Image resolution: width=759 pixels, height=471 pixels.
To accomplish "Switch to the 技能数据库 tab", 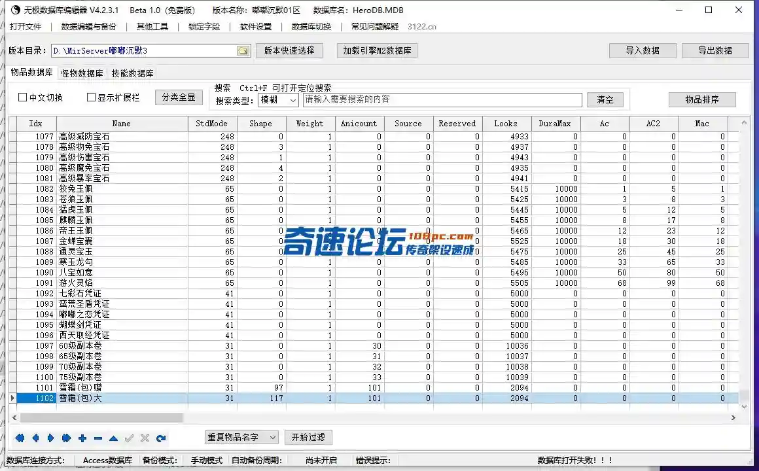I will [x=132, y=73].
